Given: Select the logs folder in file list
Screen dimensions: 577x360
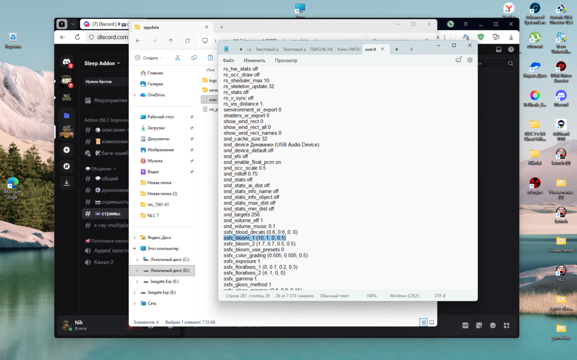Looking at the screenshot, I should pyautogui.click(x=209, y=81).
